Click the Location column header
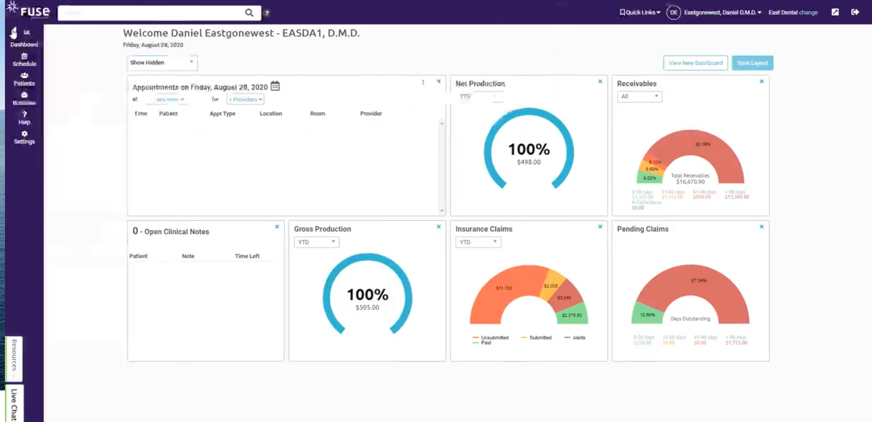The width and height of the screenshot is (872, 422). click(271, 113)
